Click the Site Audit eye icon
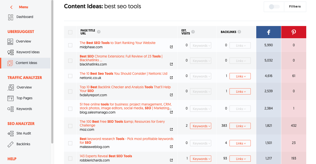The width and height of the screenshot is (316, 164). (10, 133)
